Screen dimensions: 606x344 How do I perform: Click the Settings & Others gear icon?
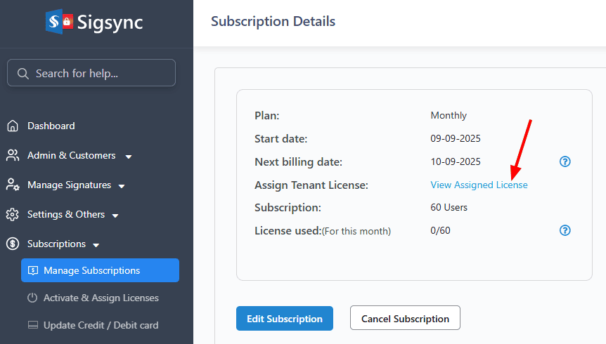pos(13,214)
